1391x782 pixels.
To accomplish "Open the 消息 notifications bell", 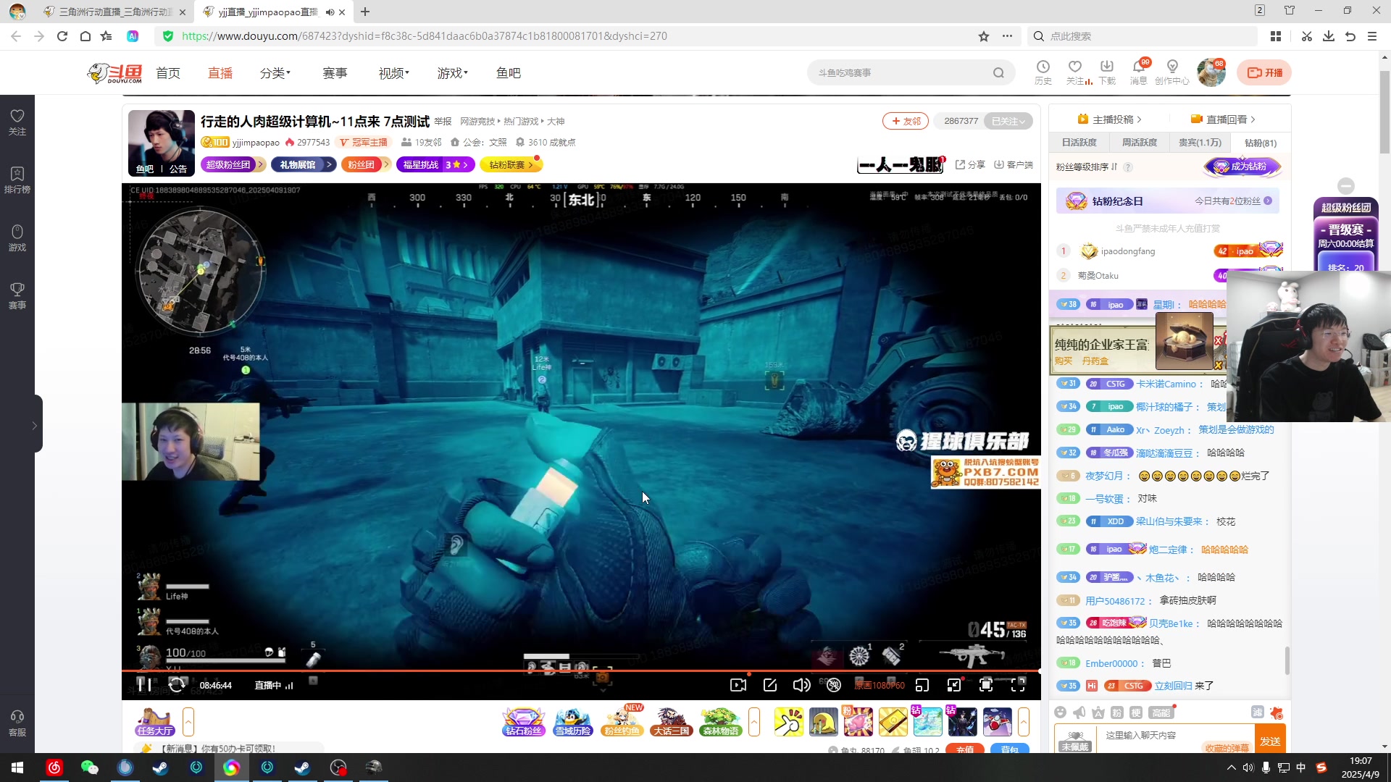I will tap(1139, 72).
